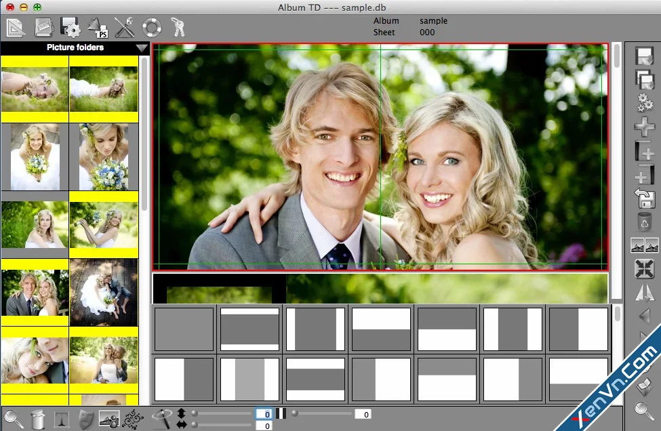
Task: Select thumbnail of bride looking down at bouquet
Action: [x=104, y=157]
